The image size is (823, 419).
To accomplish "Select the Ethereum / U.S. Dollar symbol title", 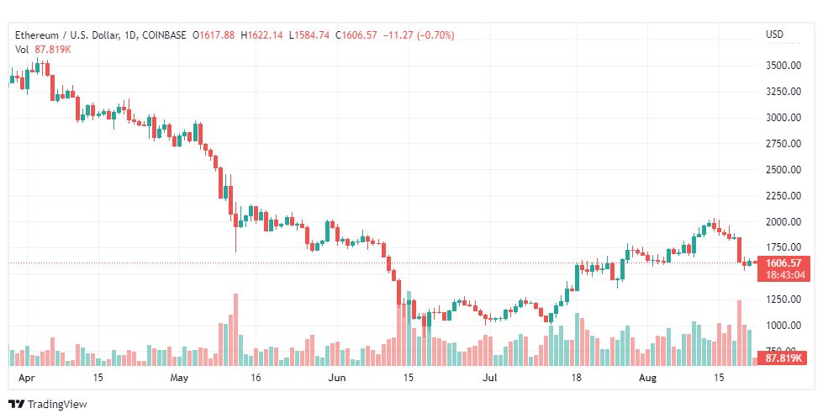I will point(67,35).
